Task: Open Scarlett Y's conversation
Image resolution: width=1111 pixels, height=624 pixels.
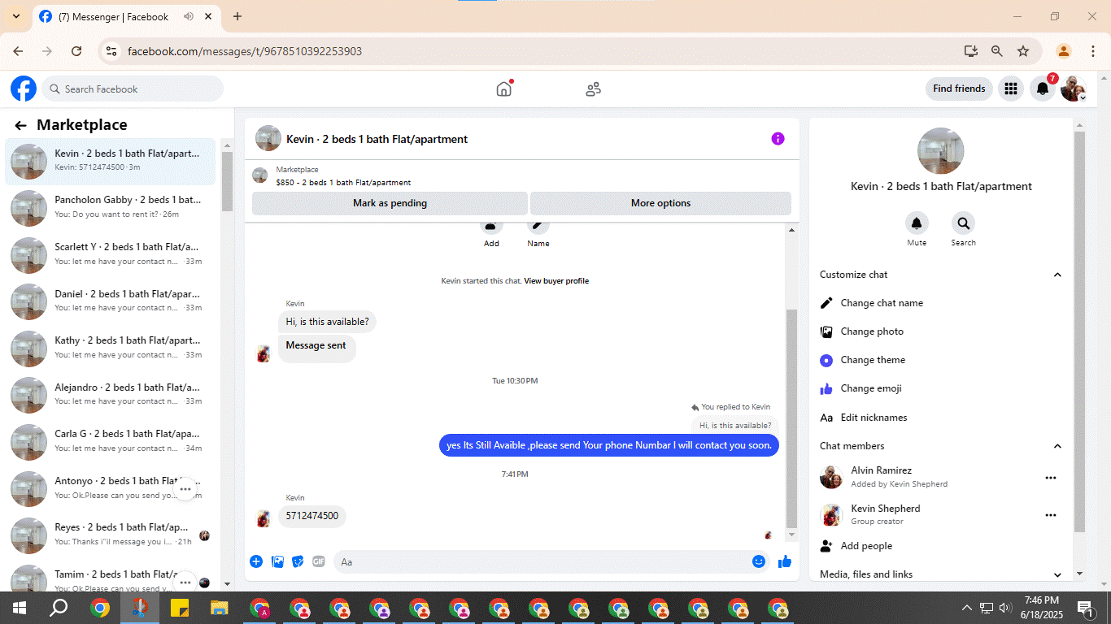Action: click(111, 255)
